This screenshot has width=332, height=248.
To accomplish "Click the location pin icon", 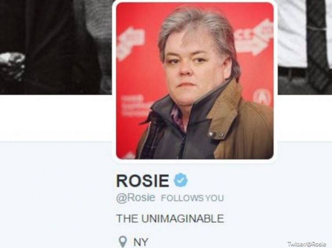I will [x=123, y=242].
